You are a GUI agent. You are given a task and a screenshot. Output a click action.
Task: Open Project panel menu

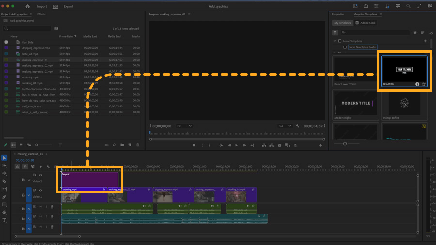[x=31, y=14]
